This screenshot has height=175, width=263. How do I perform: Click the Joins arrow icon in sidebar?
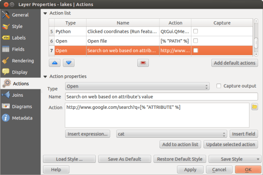tap(6, 95)
